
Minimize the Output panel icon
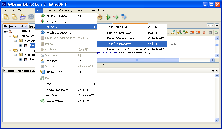tap(213, 71)
